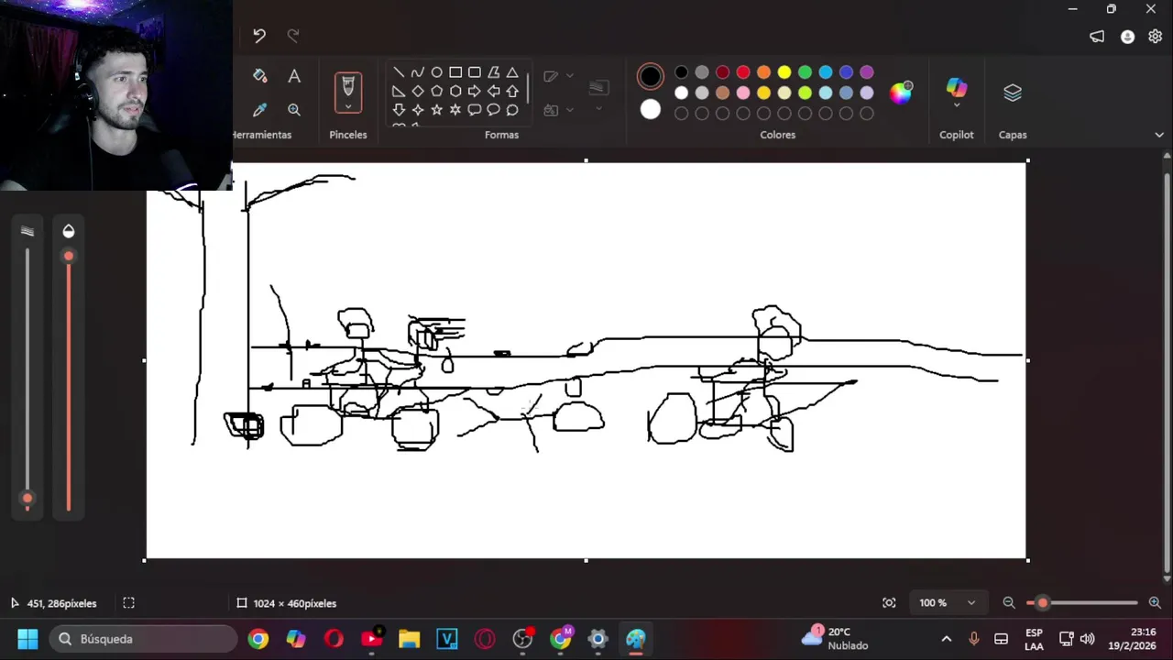Expand the Pinceles brush dropdown arrow
This screenshot has width=1173, height=660.
[x=348, y=108]
